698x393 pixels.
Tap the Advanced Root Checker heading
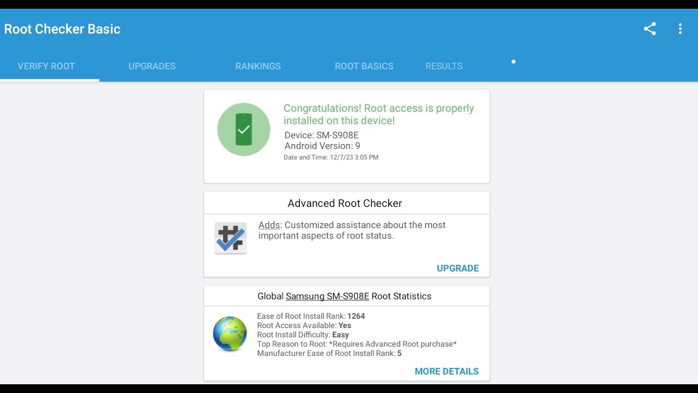[345, 203]
